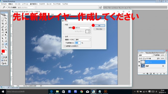Screen dimensions: 168x94
Task: Open the フィルタ menu
Action: pyautogui.click(x=42, y=4)
